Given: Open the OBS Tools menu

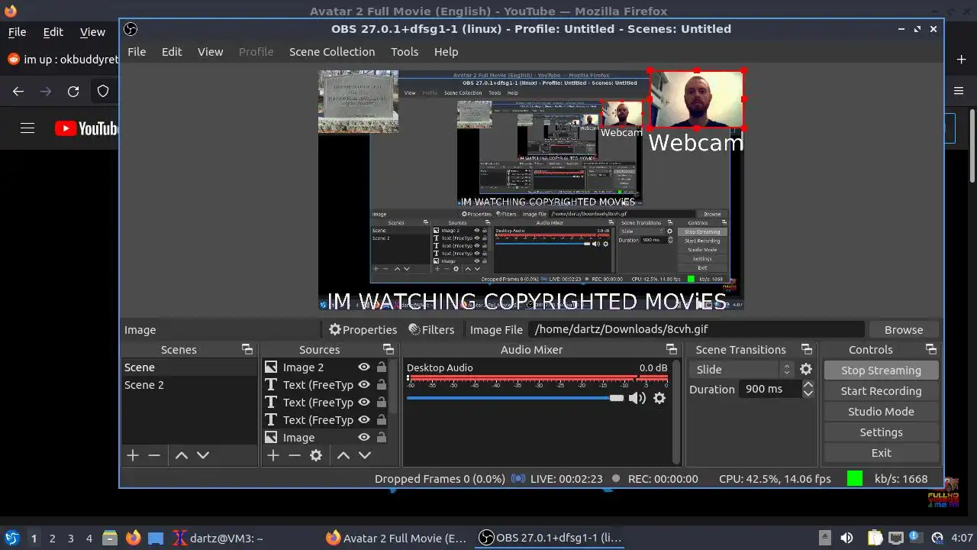Looking at the screenshot, I should point(405,52).
